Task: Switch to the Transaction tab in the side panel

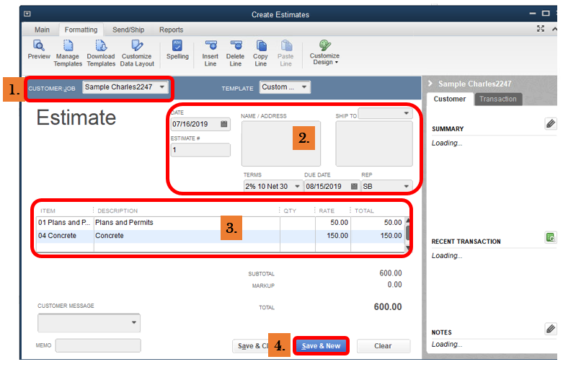Action: [497, 99]
